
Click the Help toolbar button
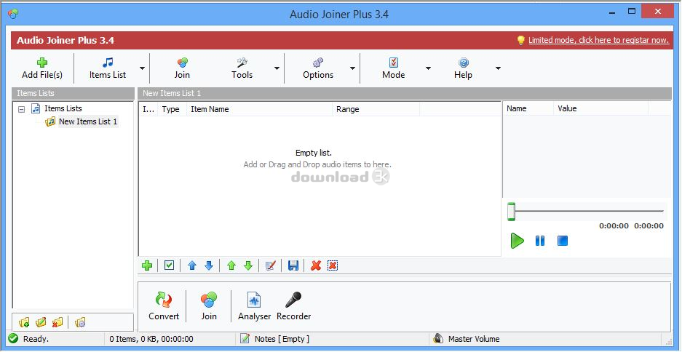click(x=463, y=68)
